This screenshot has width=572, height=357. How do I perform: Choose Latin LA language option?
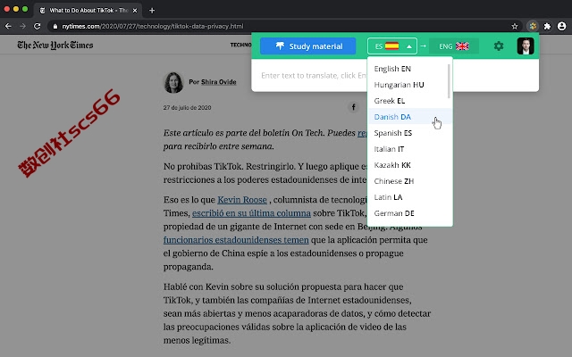tap(409, 197)
